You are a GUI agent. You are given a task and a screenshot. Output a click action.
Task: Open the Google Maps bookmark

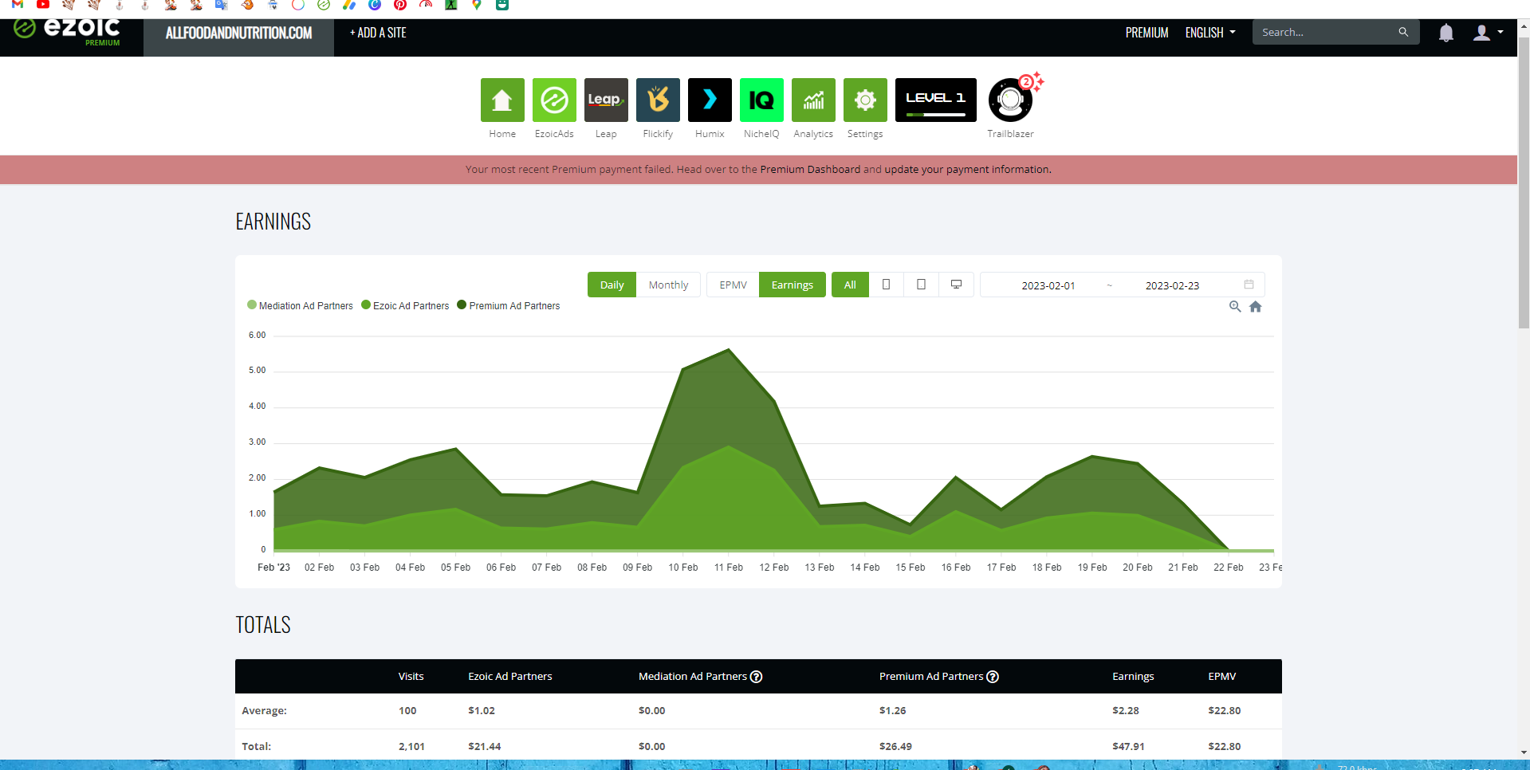point(477,5)
